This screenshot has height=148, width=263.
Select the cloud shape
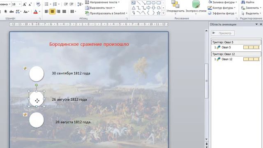(159, 8)
